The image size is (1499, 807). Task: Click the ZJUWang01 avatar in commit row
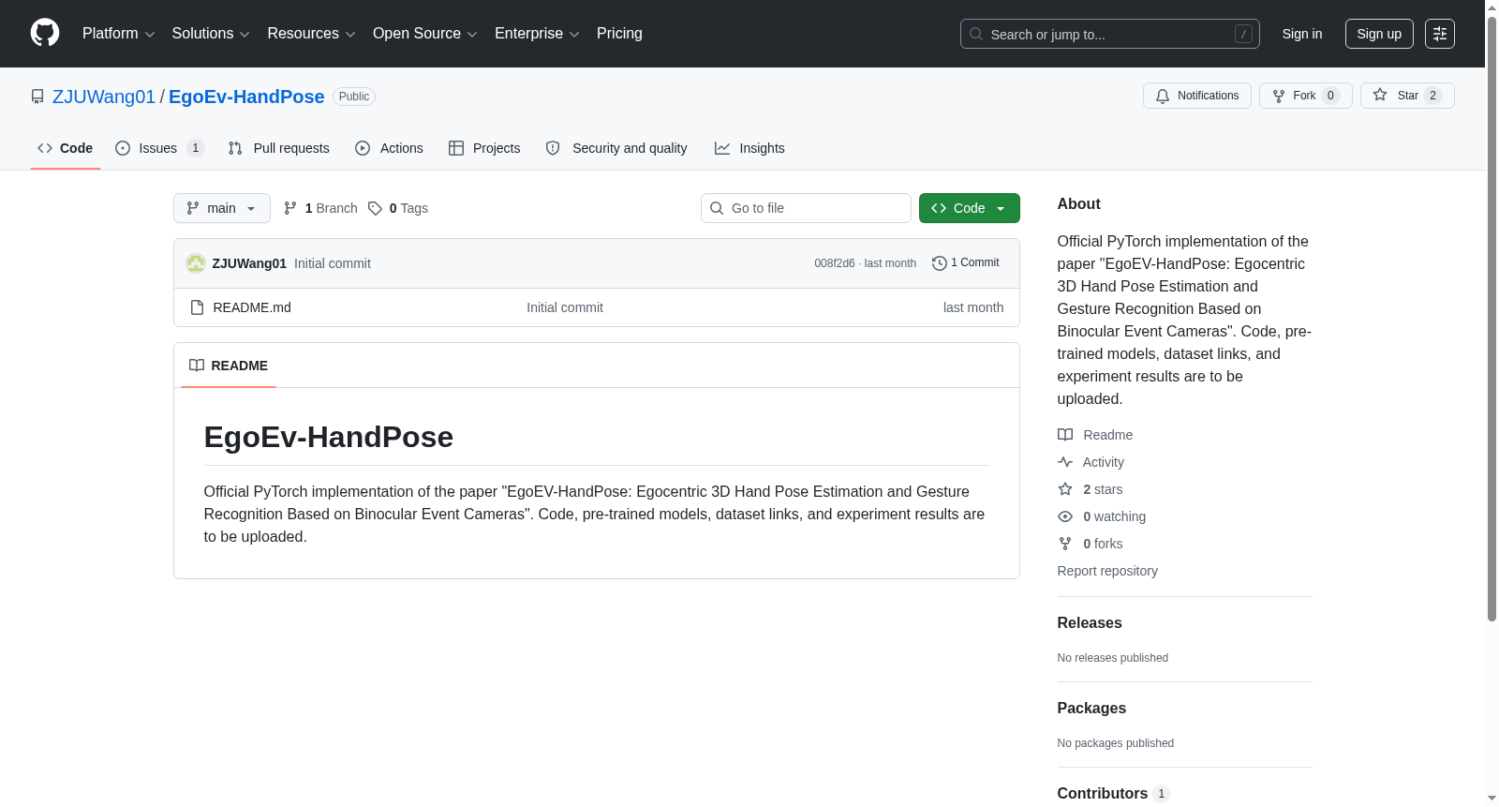point(196,263)
